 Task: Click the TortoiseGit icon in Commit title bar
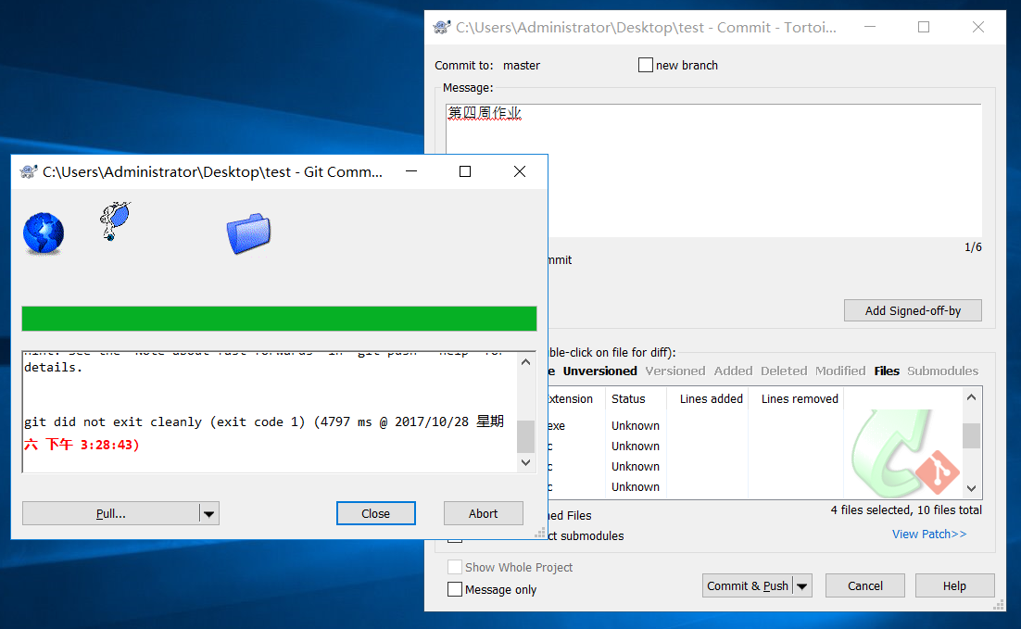pos(442,28)
